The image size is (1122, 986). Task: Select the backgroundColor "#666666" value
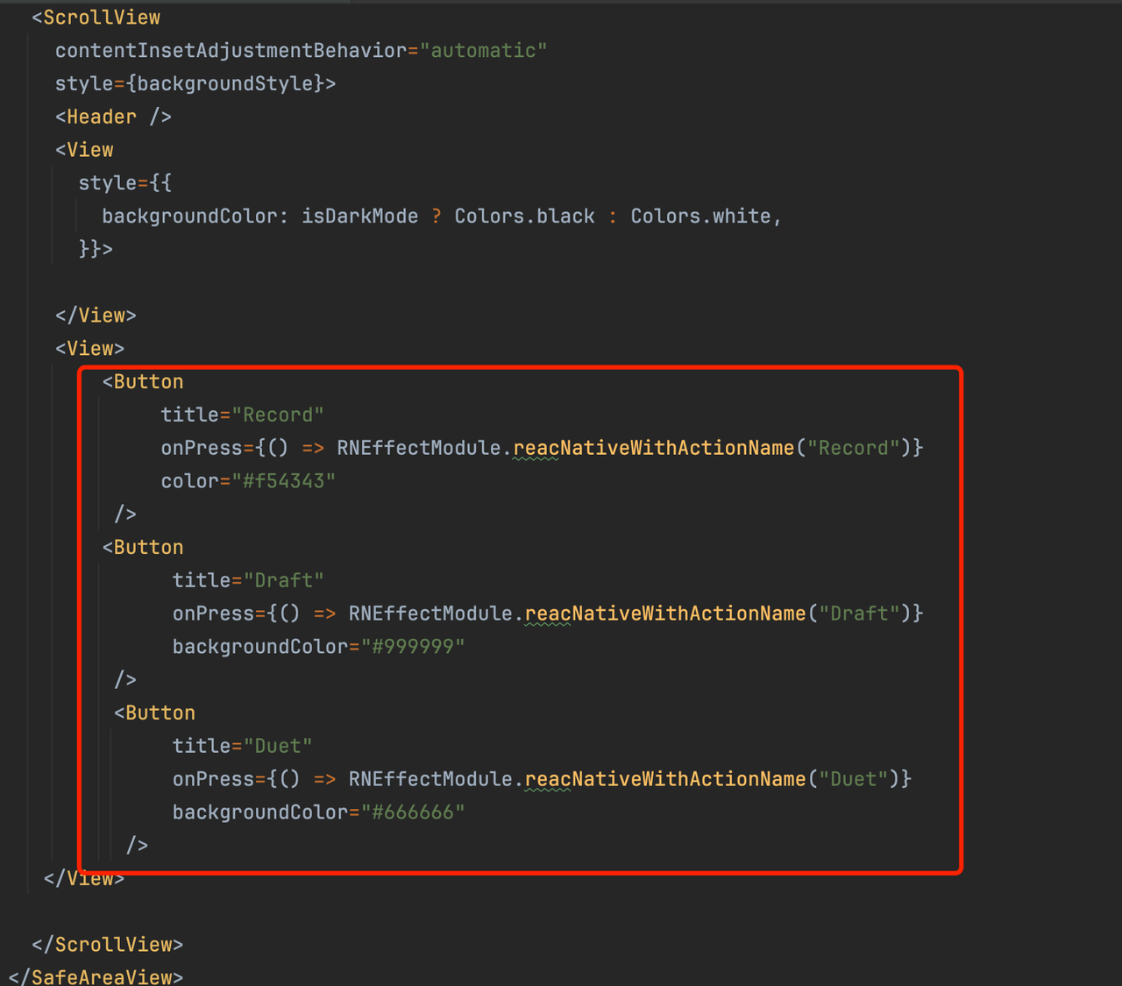pos(412,812)
